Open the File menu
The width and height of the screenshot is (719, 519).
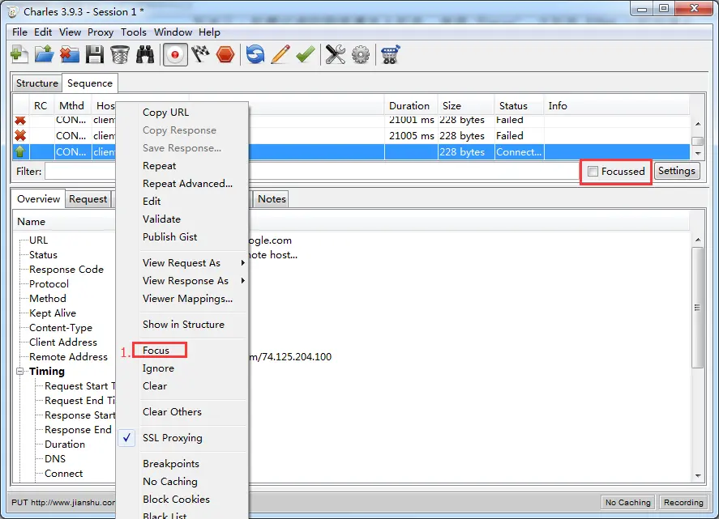tap(19, 32)
